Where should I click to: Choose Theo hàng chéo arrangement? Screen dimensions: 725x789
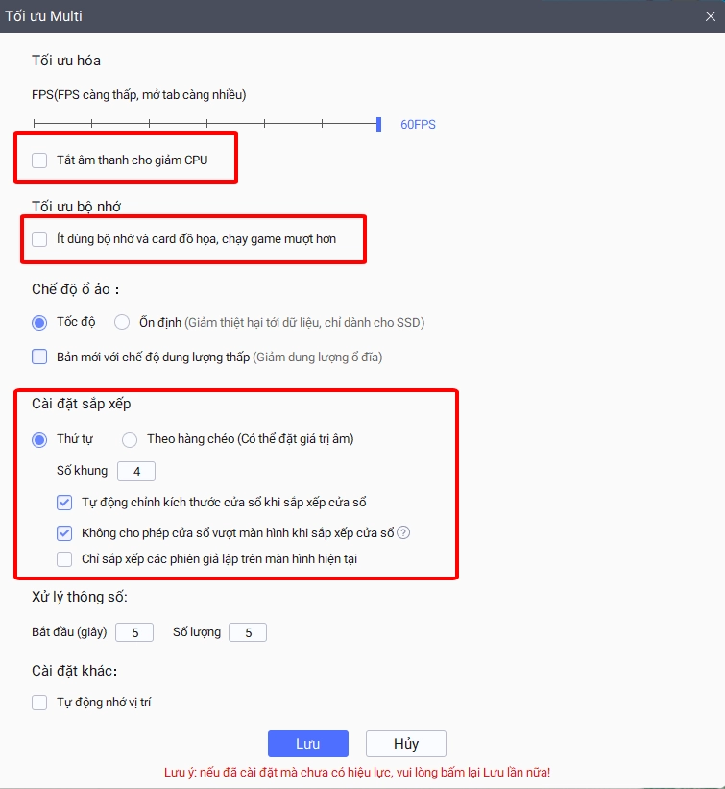click(x=130, y=440)
